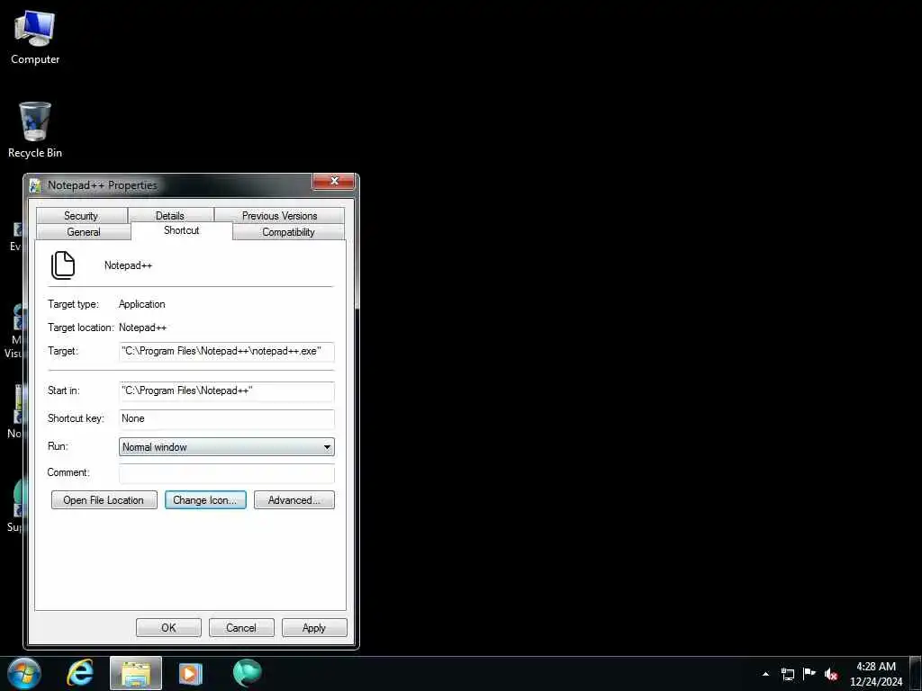Open Windows Explorer taskbar button
This screenshot has height=691, width=922.
pyautogui.click(x=136, y=673)
